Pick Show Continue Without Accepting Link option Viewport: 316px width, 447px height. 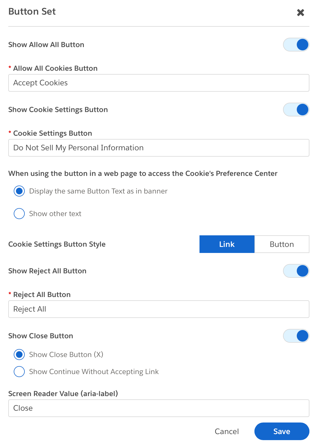click(x=19, y=372)
